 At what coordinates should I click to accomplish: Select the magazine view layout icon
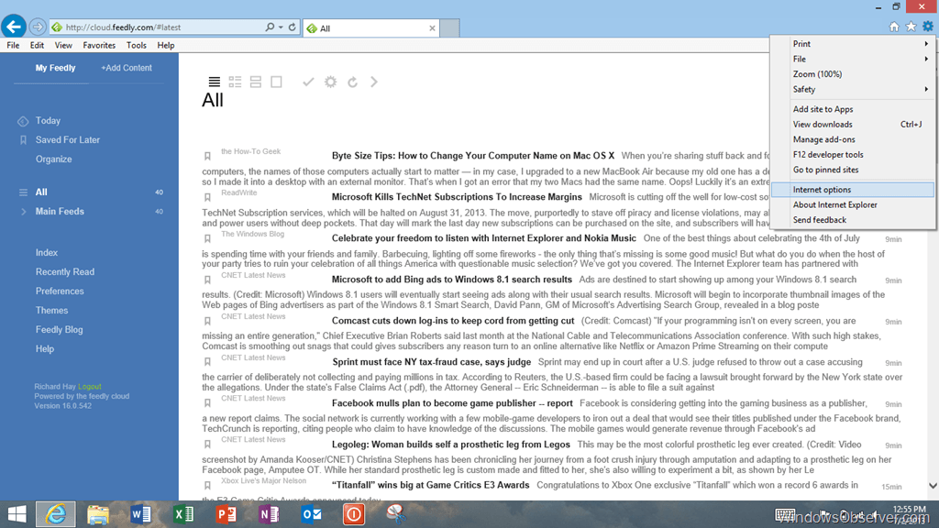tap(236, 82)
